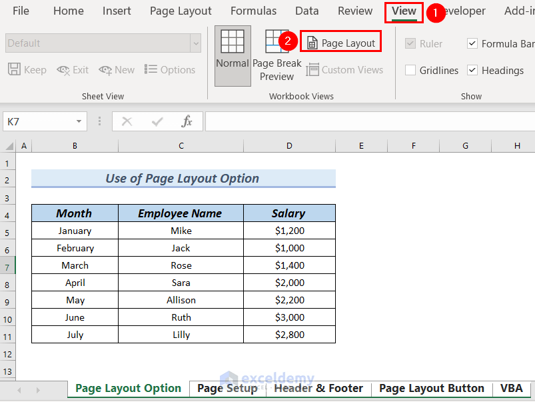Viewport: 535px width, 402px height.
Task: Select cell D7 containing $1,400
Action: 289,265
